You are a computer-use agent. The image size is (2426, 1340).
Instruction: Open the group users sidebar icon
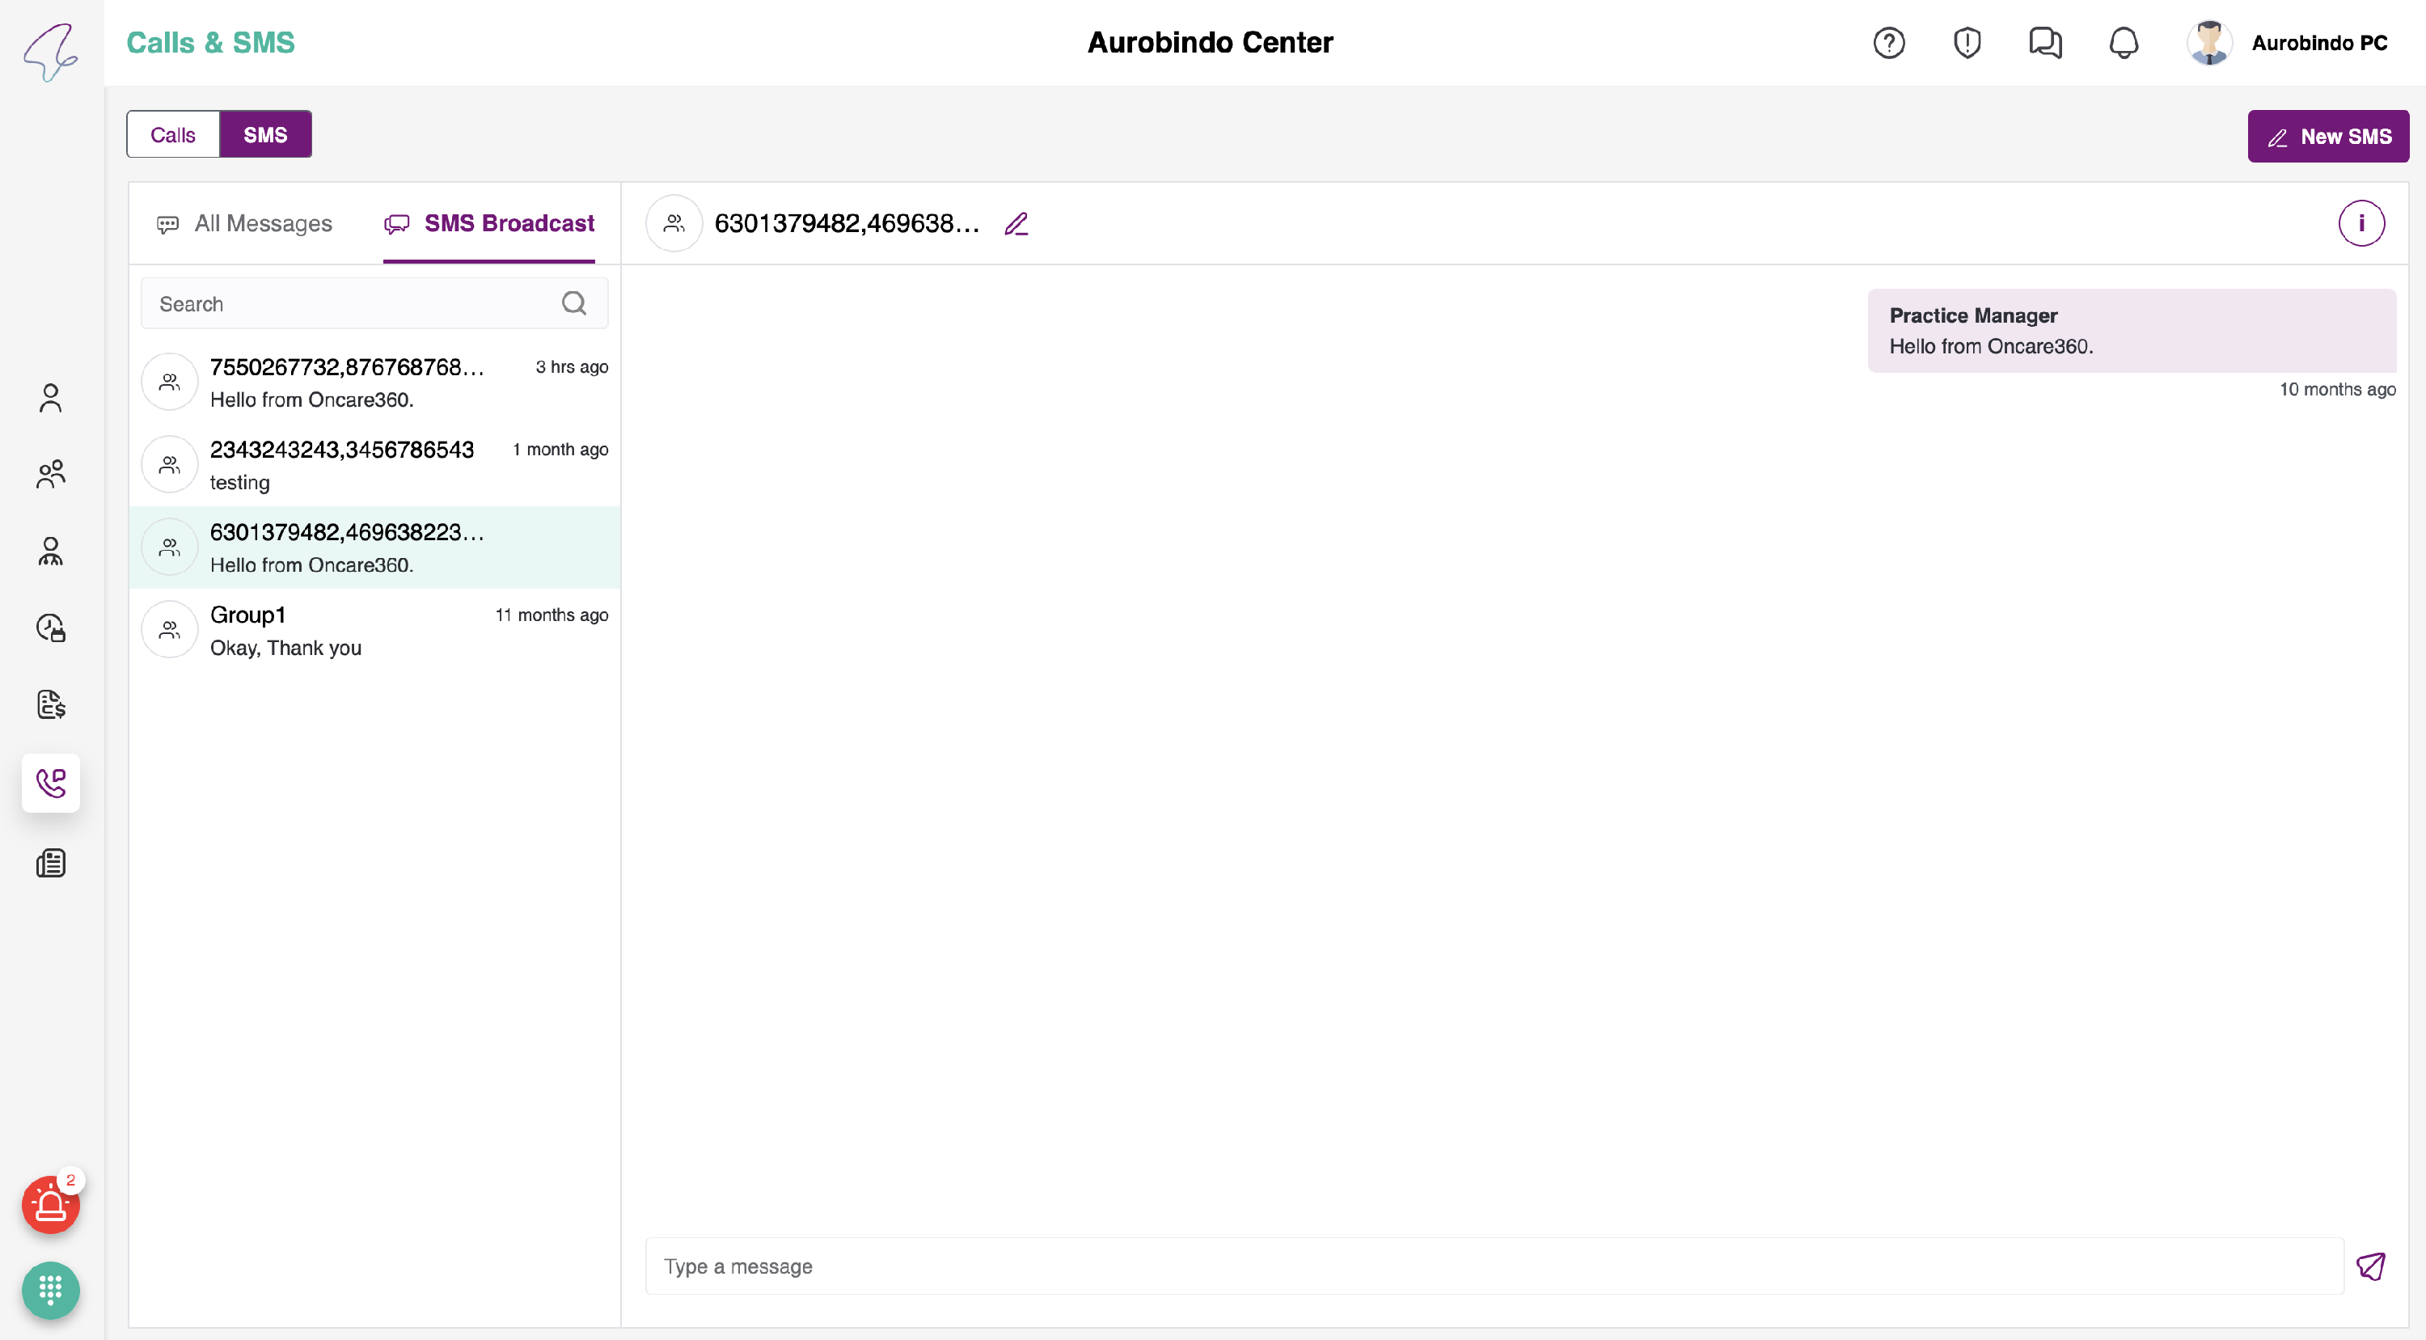click(x=51, y=474)
